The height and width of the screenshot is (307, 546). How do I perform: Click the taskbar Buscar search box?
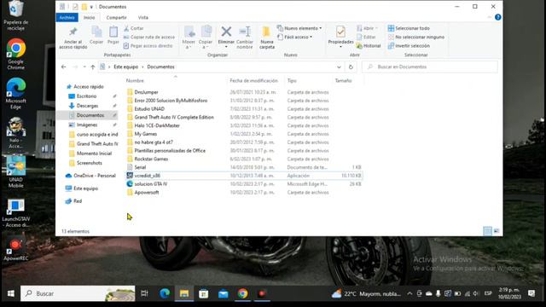[78, 293]
